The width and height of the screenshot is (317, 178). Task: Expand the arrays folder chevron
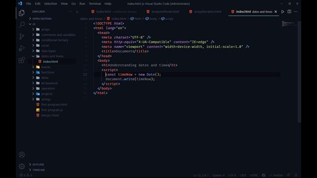tap(33, 29)
